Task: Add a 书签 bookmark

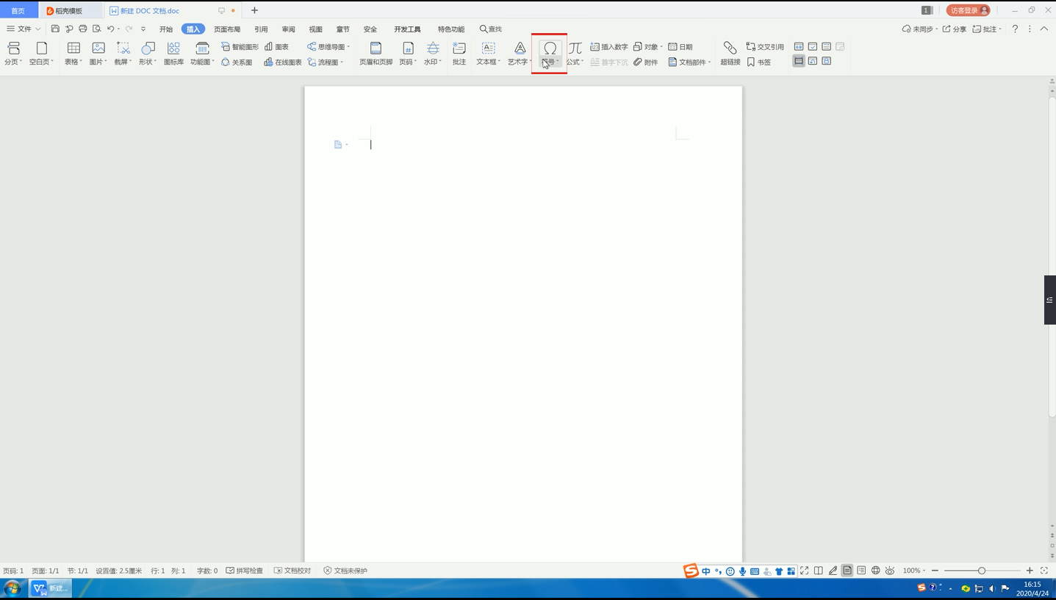Action: coord(759,62)
